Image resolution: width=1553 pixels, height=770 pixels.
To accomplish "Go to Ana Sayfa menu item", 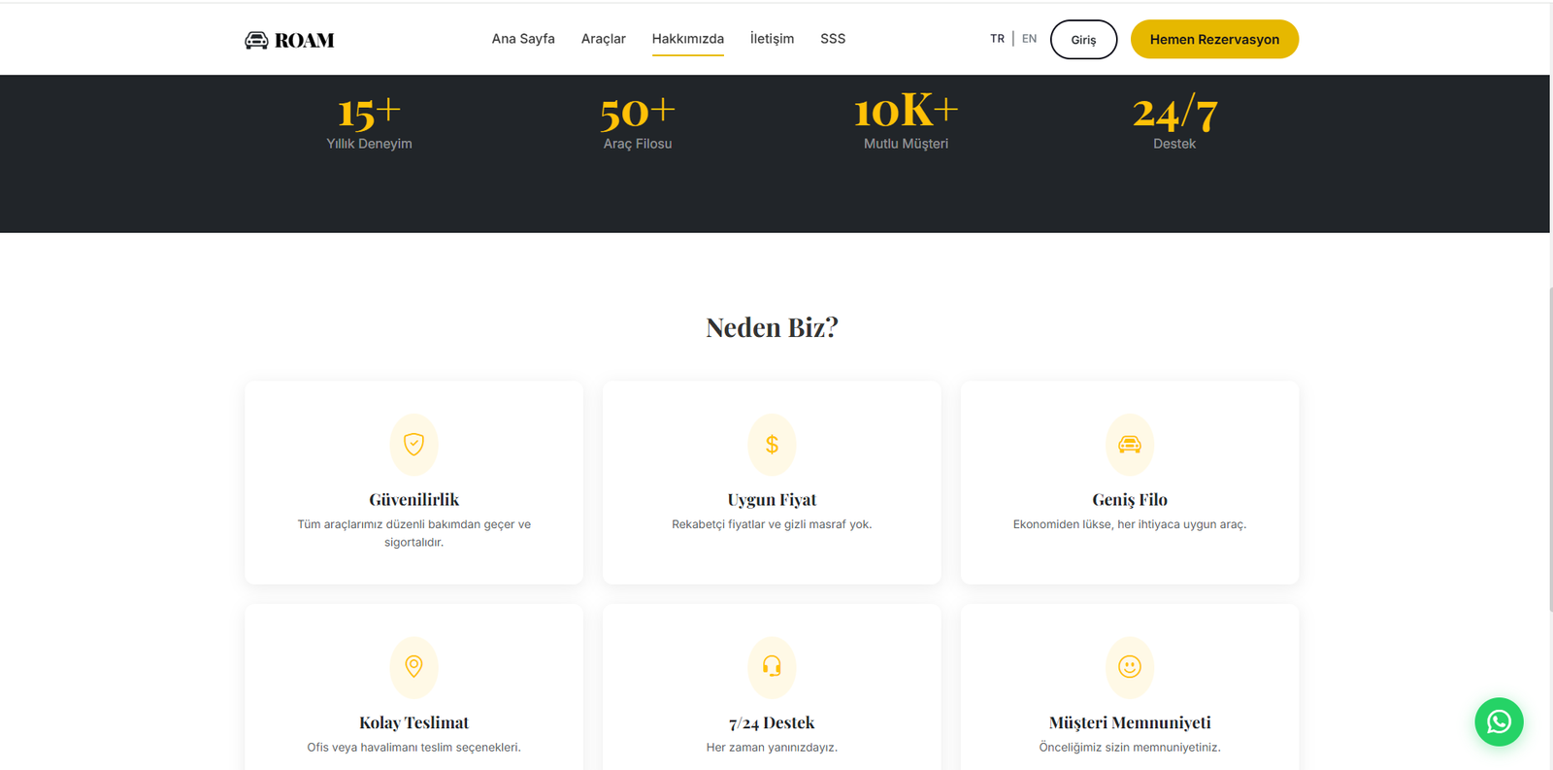I will (523, 39).
